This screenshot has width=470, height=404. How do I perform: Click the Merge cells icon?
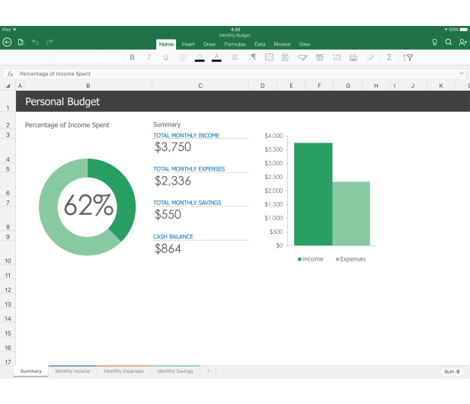(269, 57)
